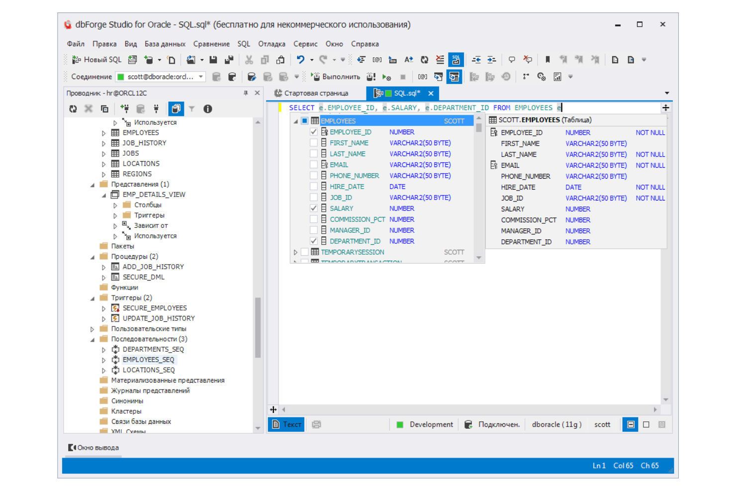The image size is (736, 491).
Task: Click the refresh icon in main toolbar
Action: (x=424, y=60)
